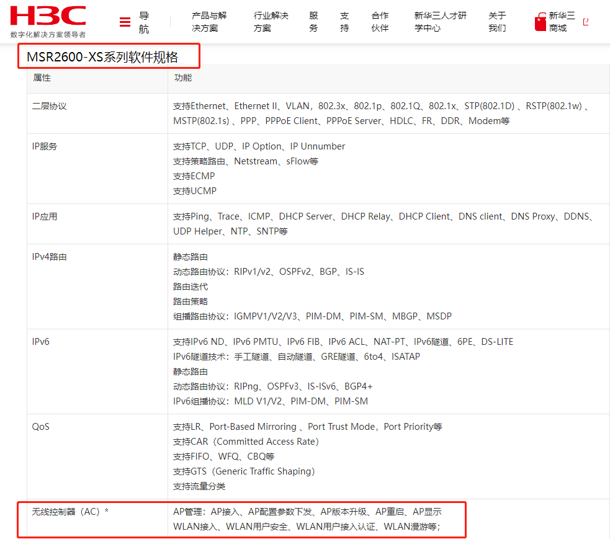Image resolution: width=610 pixels, height=539 pixels.
Task: Select the IPv6 row label
Action: [x=40, y=342]
